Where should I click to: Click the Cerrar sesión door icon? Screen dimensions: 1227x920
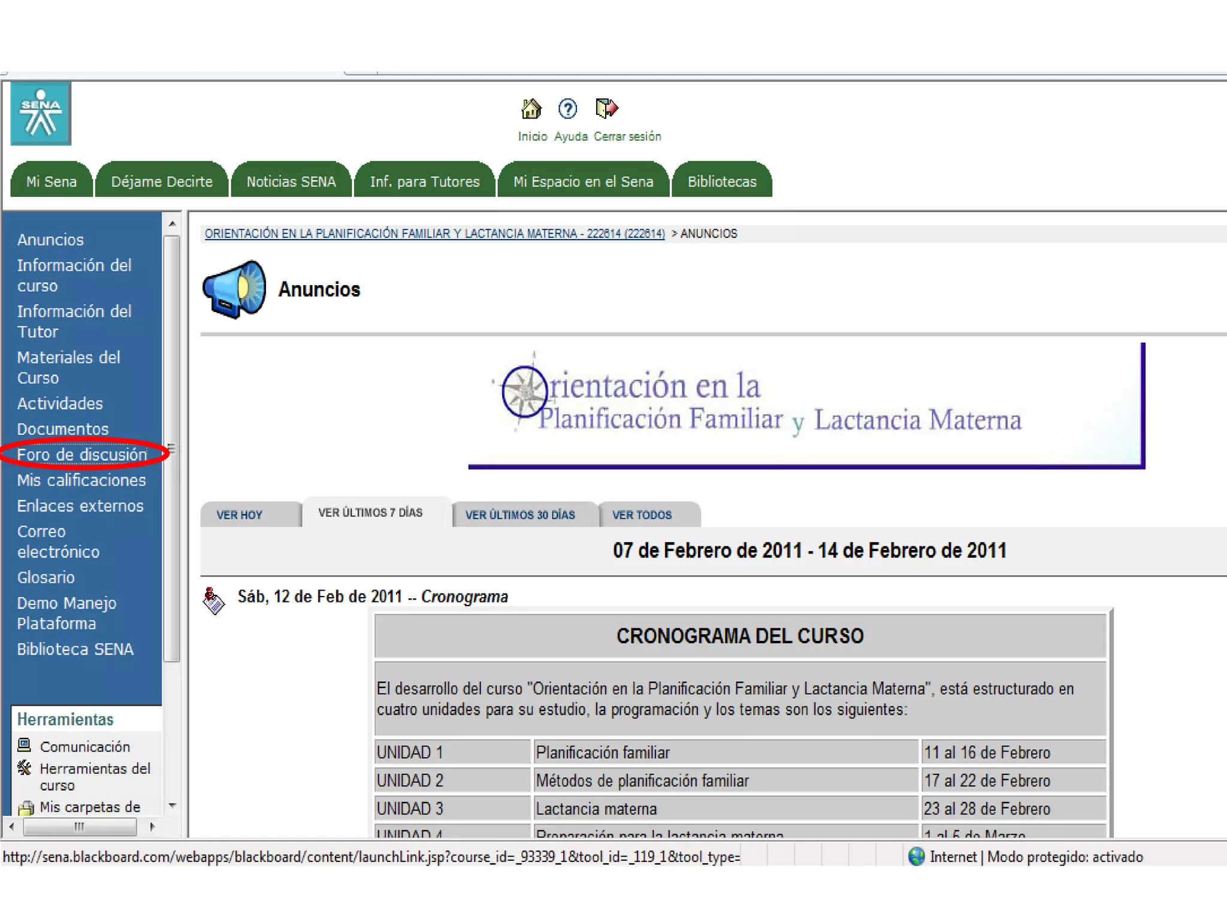tap(606, 108)
